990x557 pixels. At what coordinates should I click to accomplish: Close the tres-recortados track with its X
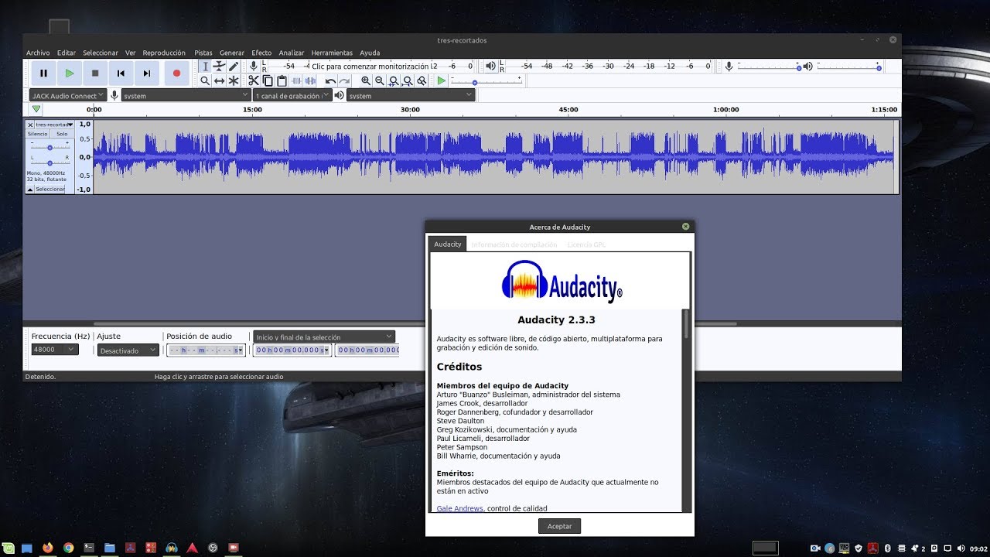point(30,125)
